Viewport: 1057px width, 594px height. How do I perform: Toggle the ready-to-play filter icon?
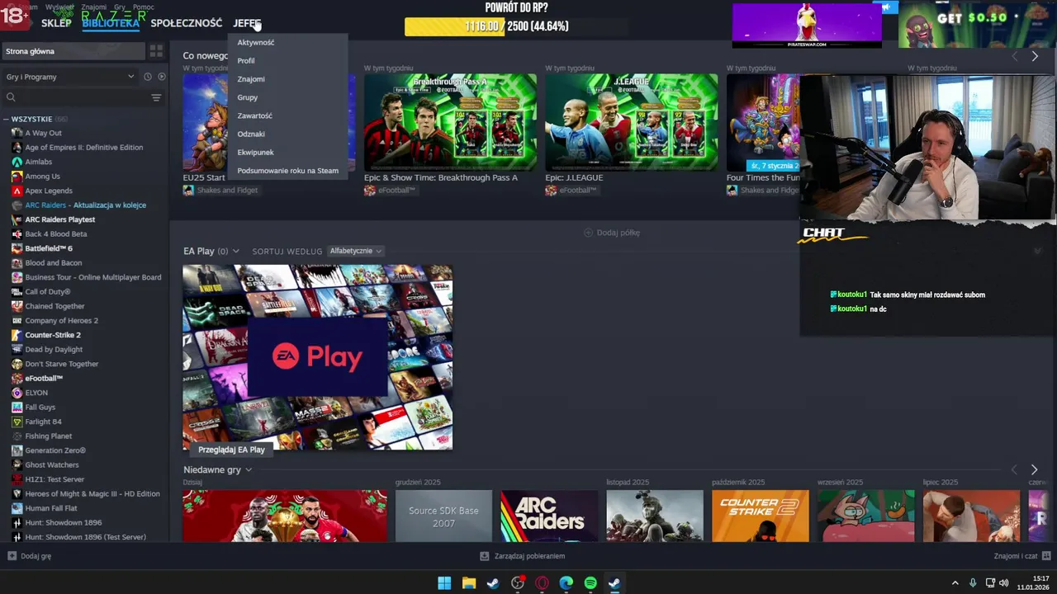[x=162, y=77]
